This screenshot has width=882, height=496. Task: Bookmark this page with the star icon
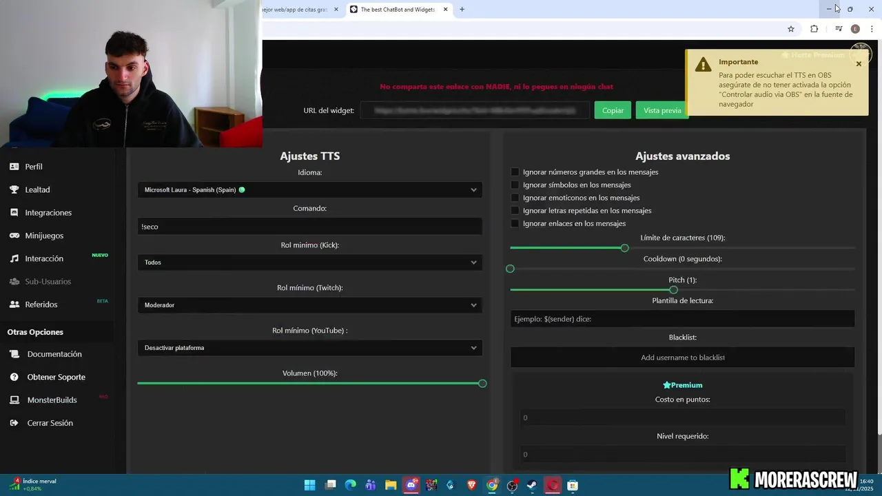click(x=791, y=29)
